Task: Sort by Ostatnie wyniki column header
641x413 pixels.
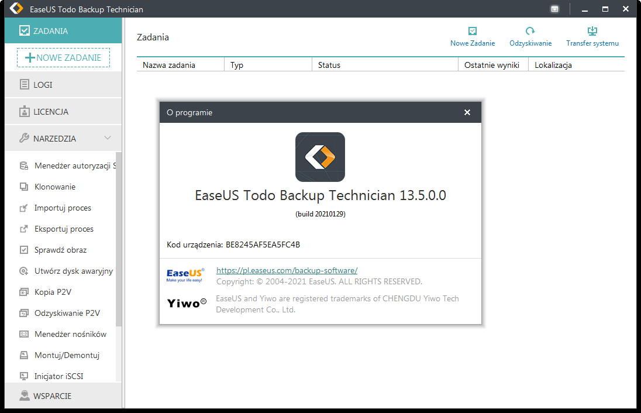Action: pyautogui.click(x=494, y=65)
